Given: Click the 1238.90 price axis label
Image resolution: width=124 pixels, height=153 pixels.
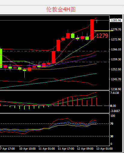Looking at the screenshot, I should pyautogui.click(x=116, y=89).
